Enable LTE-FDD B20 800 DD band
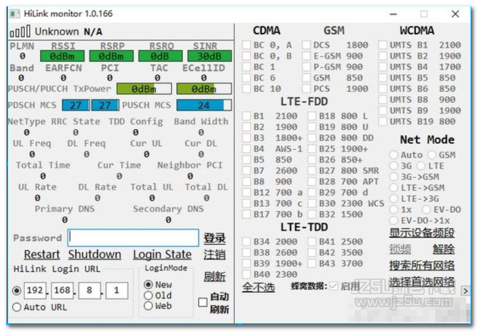This screenshot has width=478, height=332. point(312,138)
